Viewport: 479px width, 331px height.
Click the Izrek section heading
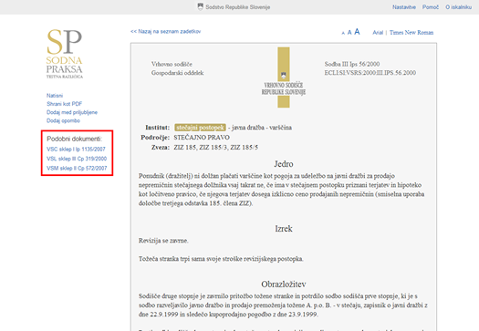(x=284, y=229)
